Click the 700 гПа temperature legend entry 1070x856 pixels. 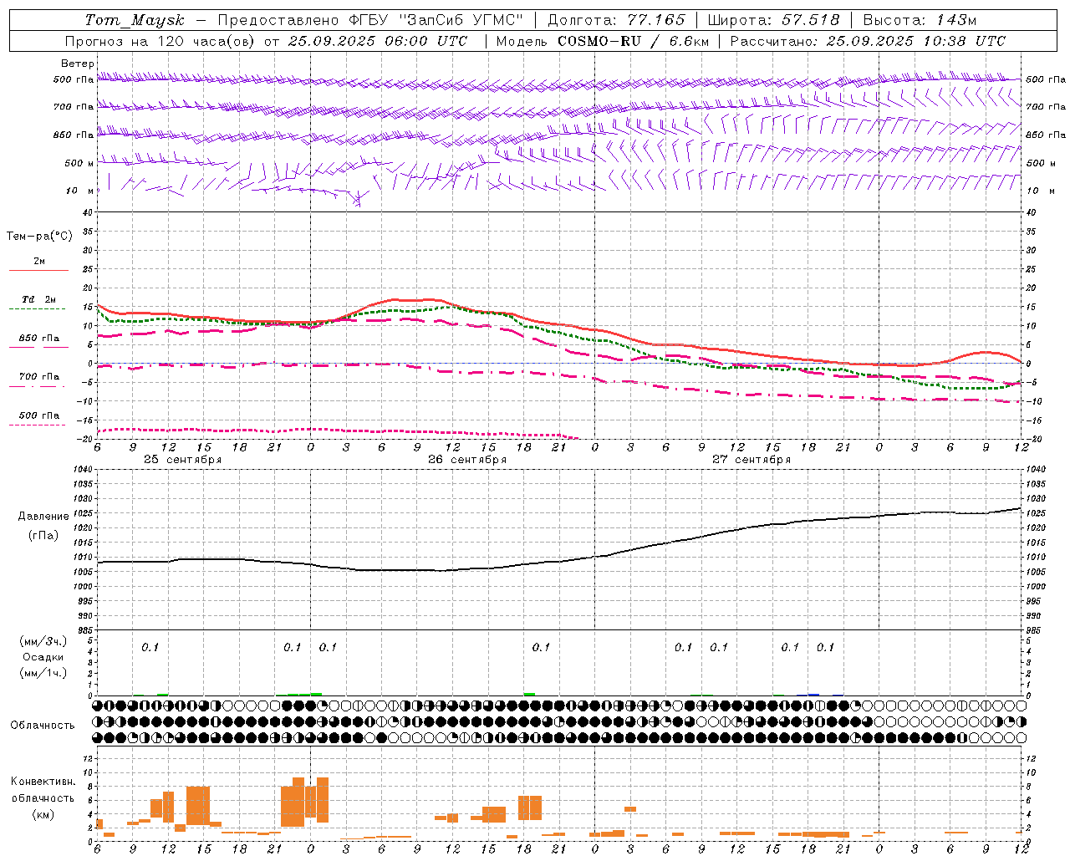39,377
